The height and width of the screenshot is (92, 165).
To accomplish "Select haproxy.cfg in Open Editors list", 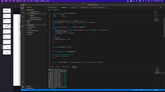I will pos(33,17).
